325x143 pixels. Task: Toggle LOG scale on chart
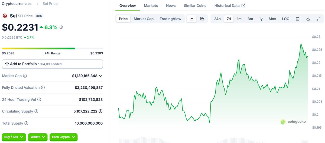pyautogui.click(x=285, y=19)
